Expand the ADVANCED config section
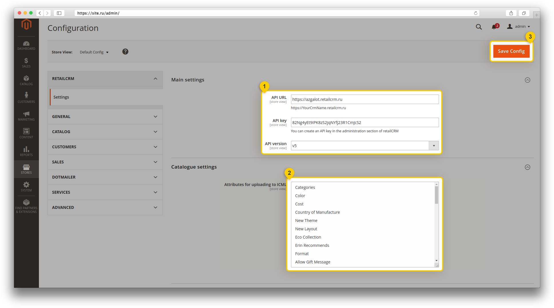The width and height of the screenshot is (554, 308). (105, 207)
